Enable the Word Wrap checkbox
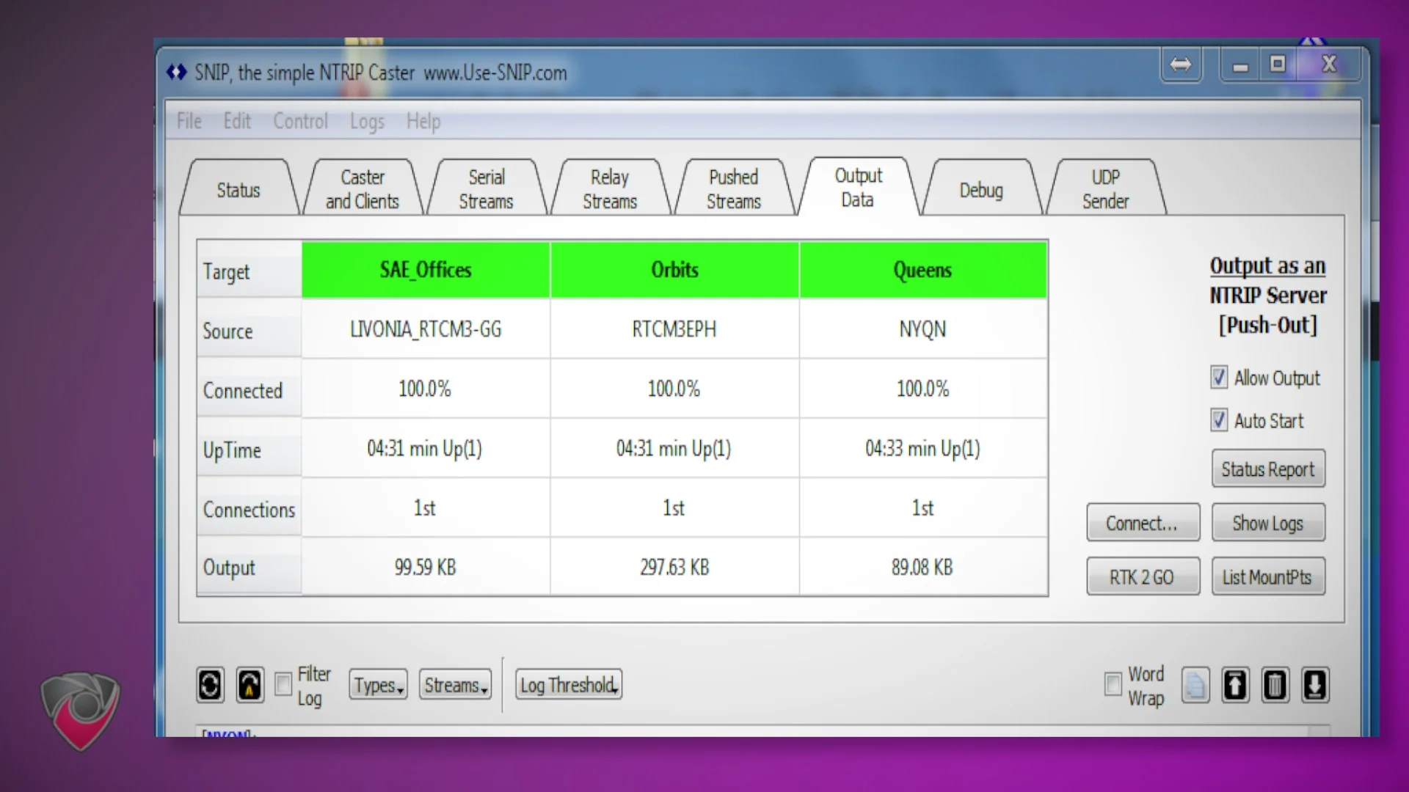 click(x=1113, y=684)
